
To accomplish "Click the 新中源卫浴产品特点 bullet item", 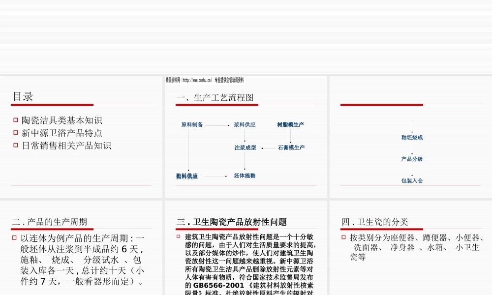I will point(62,133).
